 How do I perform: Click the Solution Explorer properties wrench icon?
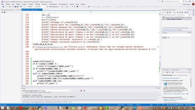(x=185, y=12)
